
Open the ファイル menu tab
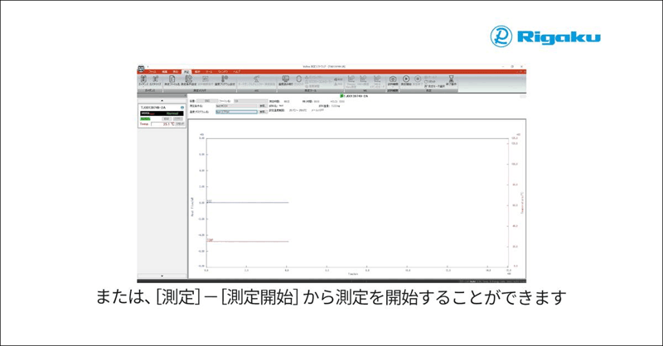(152, 72)
